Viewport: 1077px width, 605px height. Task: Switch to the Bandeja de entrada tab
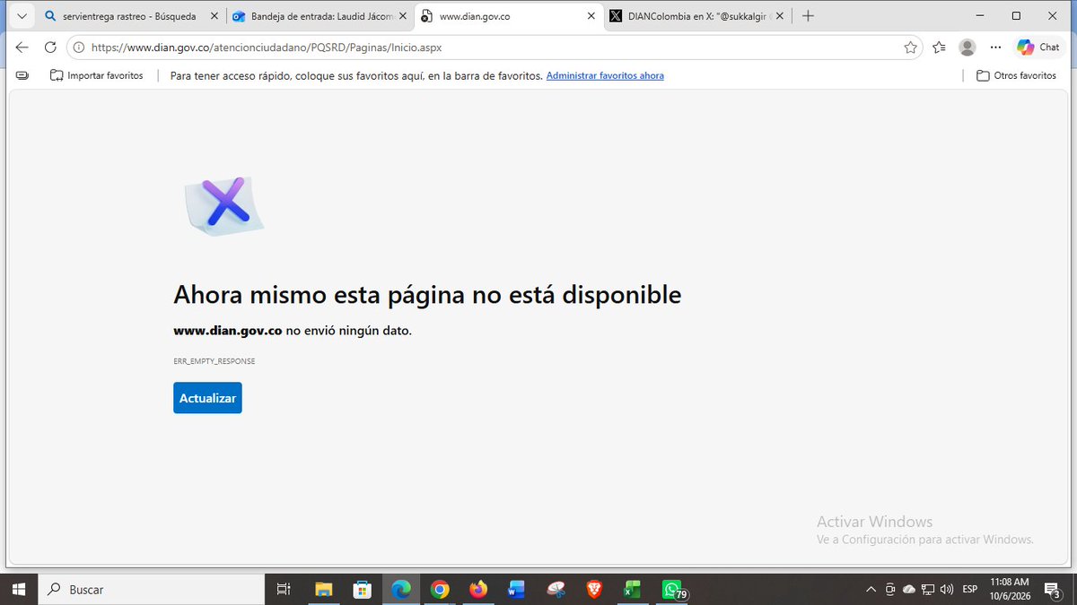pyautogui.click(x=319, y=16)
